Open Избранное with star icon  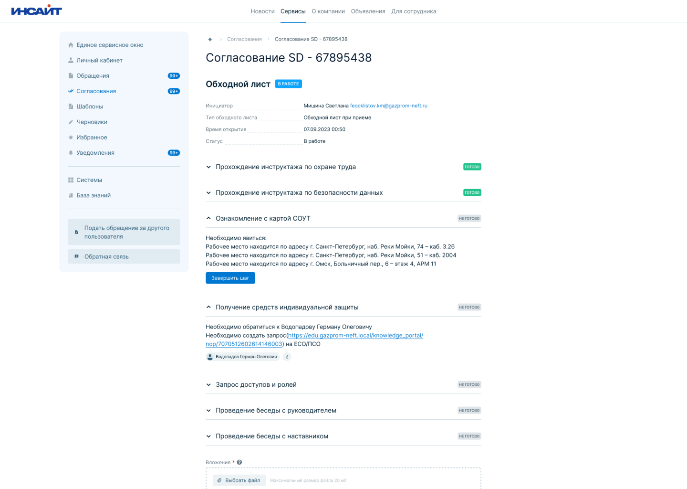[x=92, y=138]
